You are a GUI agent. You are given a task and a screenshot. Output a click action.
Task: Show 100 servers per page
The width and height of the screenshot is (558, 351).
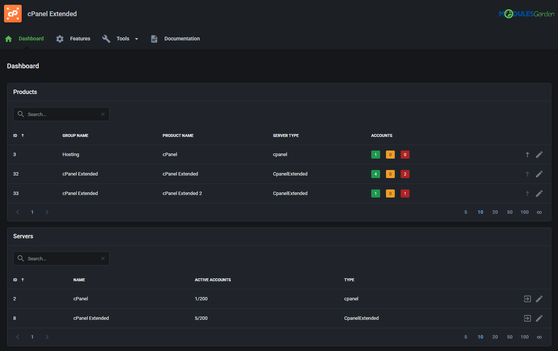tap(525, 337)
